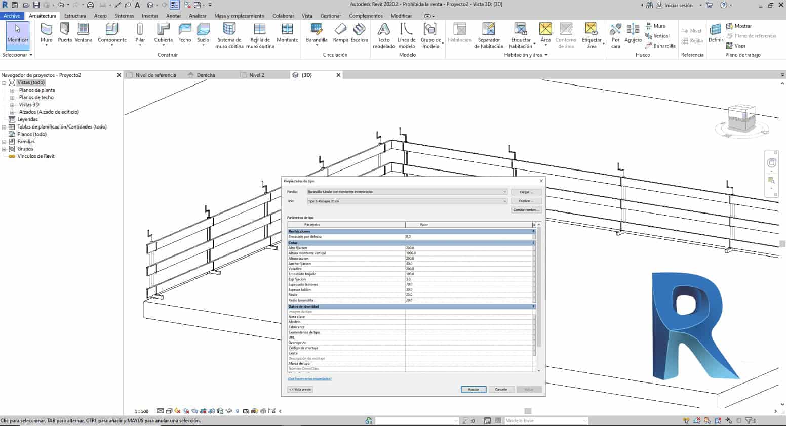Select the Ventana window tool

(x=84, y=33)
